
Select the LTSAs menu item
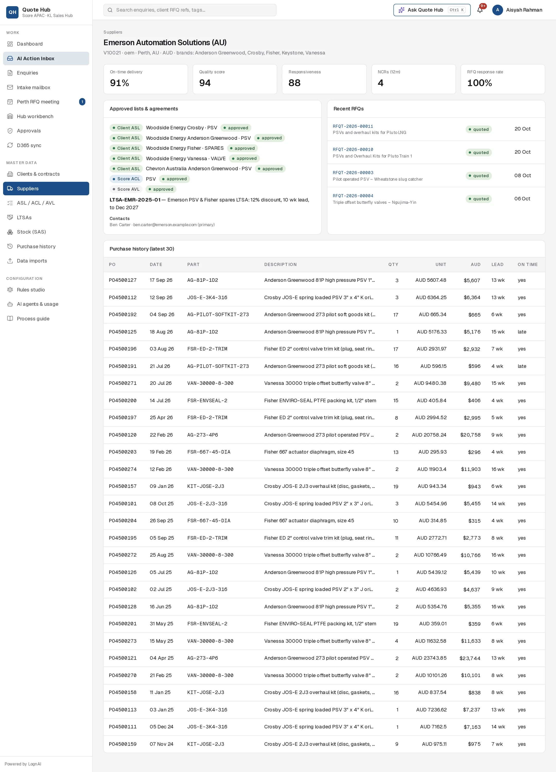coord(46,217)
